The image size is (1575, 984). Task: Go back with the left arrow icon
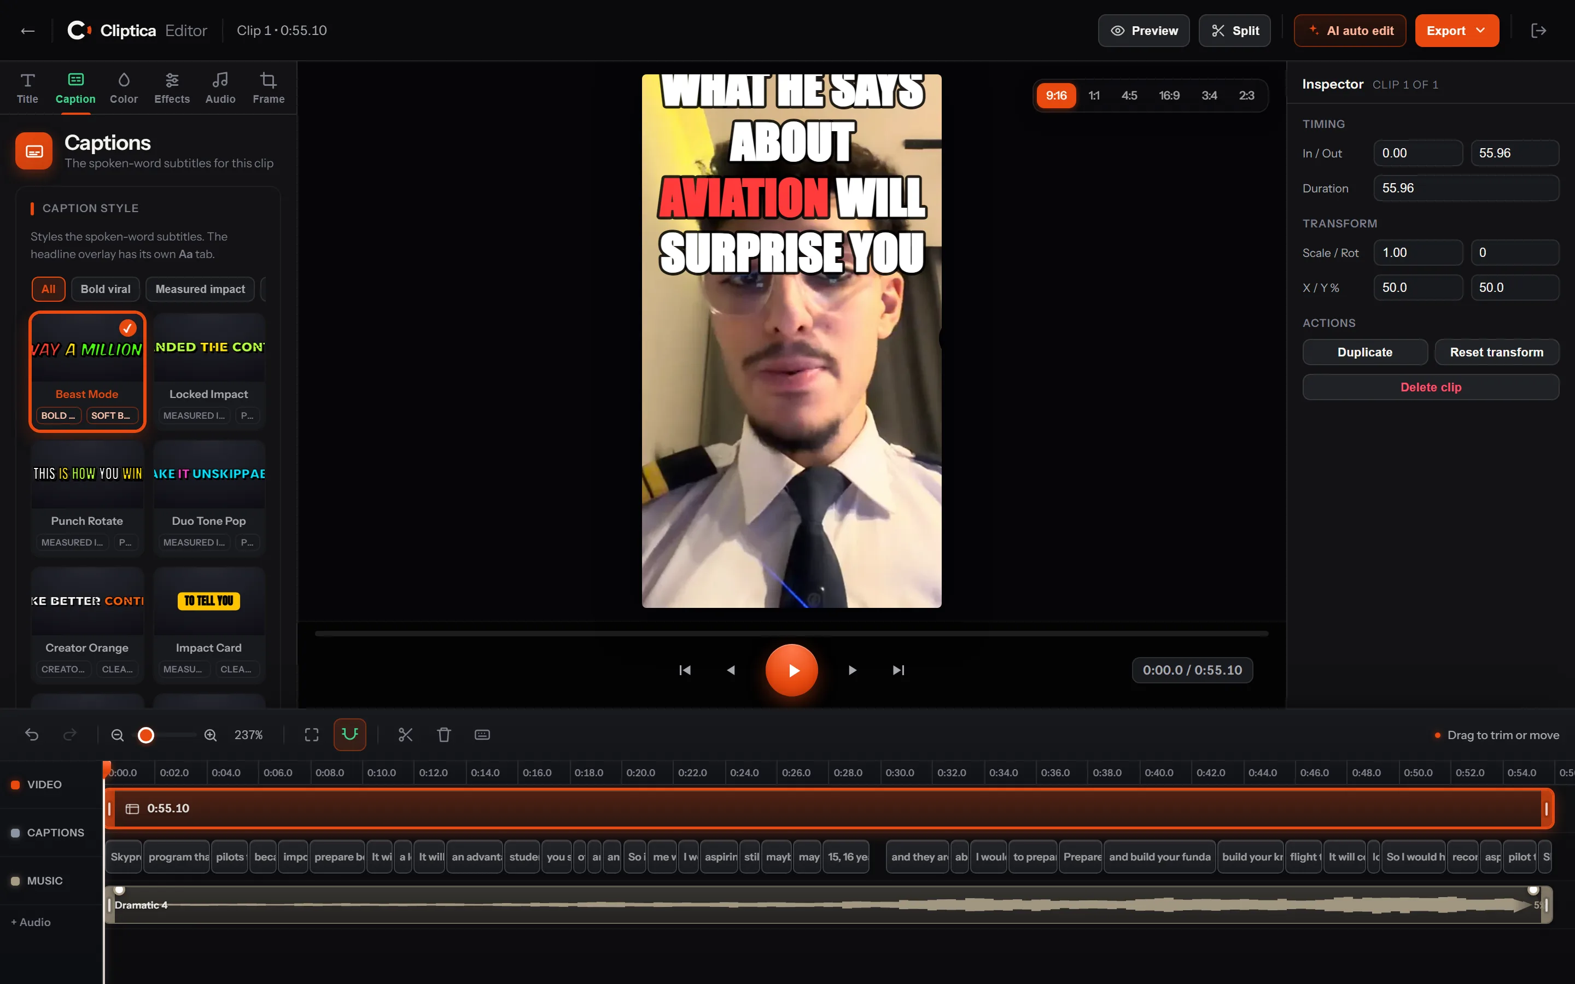click(27, 31)
